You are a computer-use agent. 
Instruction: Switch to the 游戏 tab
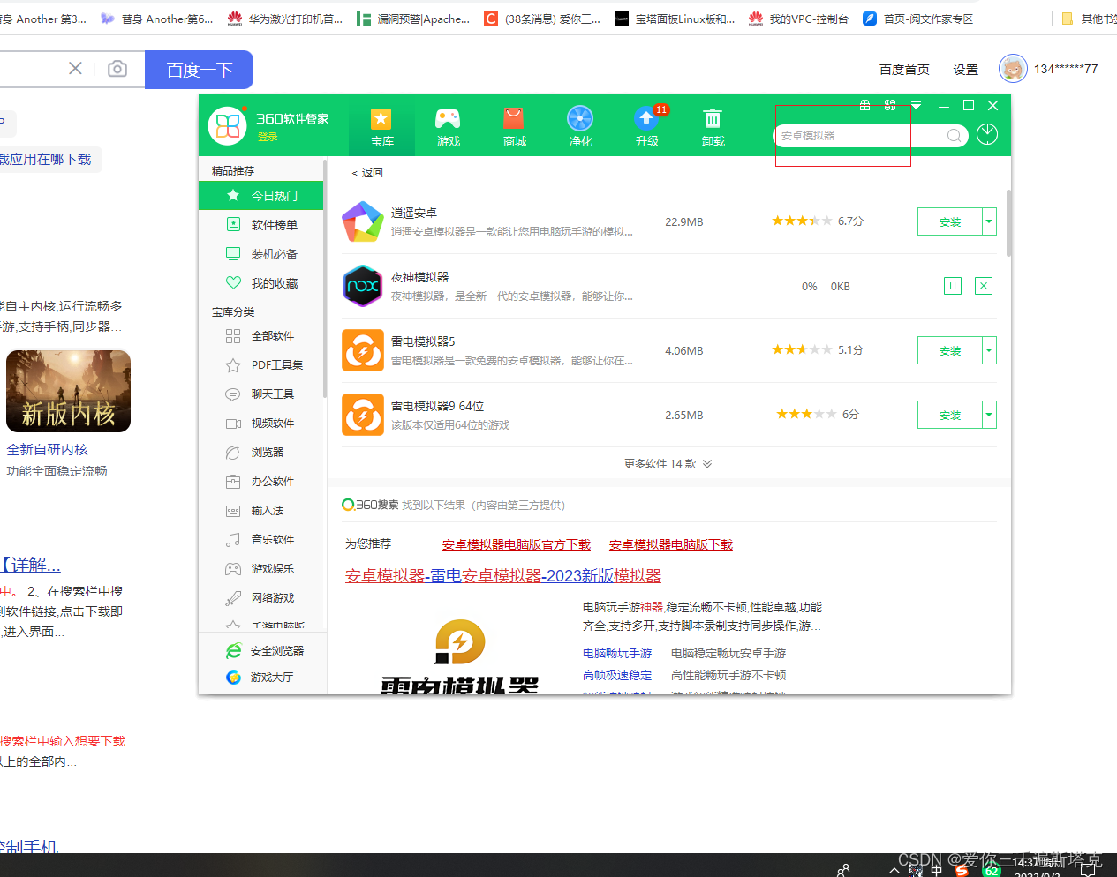(x=448, y=128)
